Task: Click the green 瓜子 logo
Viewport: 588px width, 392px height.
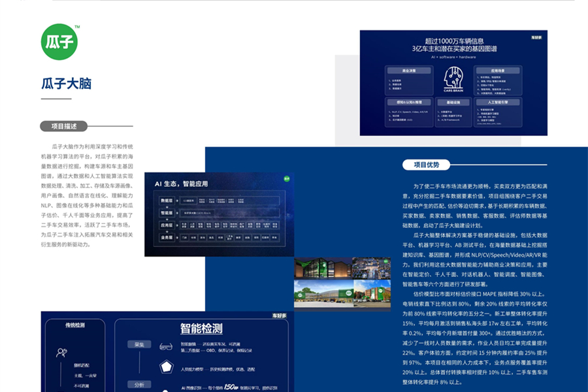Action: (59, 42)
